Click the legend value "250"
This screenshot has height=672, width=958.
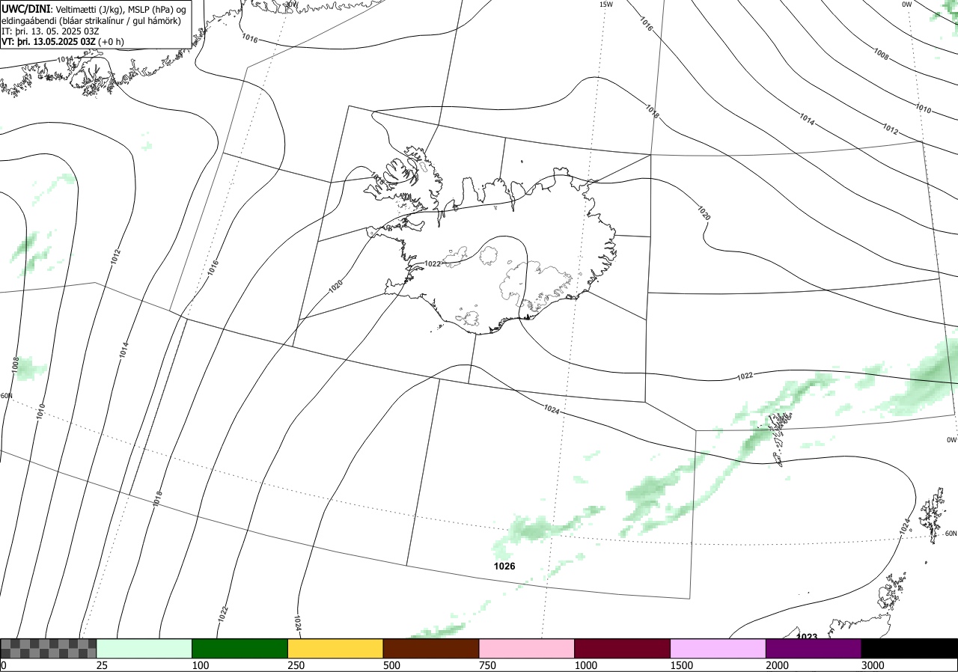coord(296,665)
